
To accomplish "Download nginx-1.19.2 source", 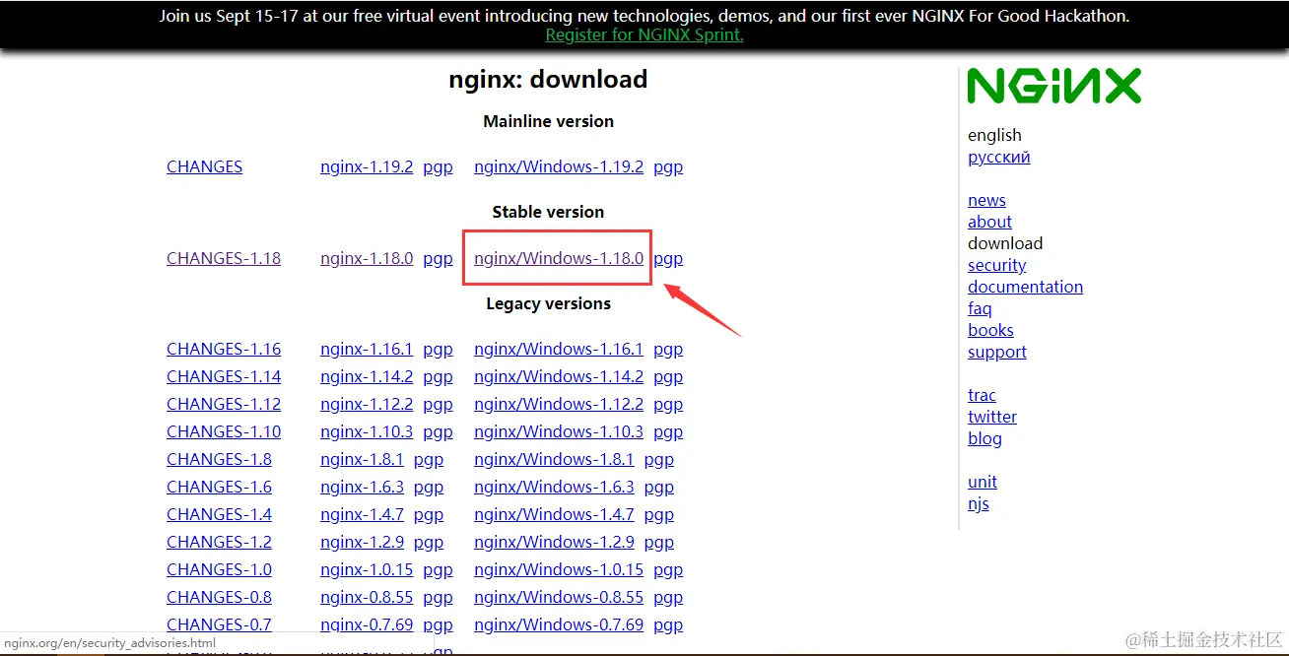I will point(367,166).
